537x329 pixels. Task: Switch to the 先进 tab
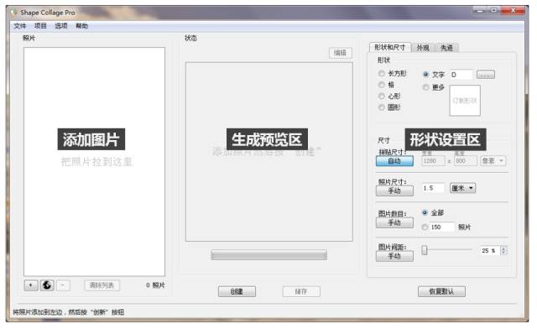coord(446,48)
